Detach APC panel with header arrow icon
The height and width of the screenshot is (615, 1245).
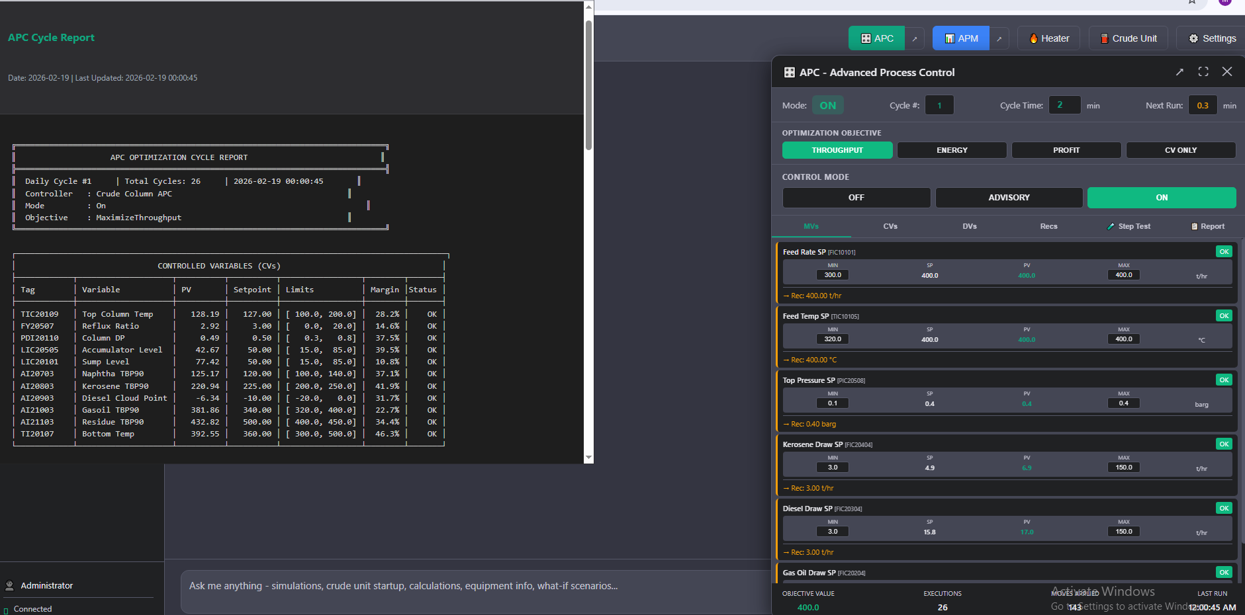pos(1179,71)
